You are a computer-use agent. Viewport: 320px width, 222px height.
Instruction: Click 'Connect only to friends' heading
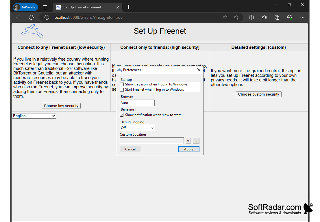[160, 47]
